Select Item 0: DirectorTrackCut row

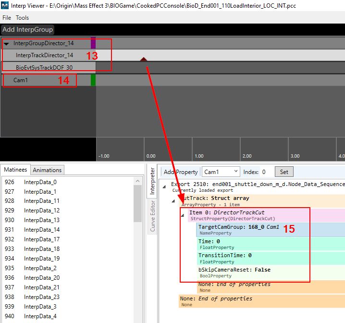coord(266,215)
